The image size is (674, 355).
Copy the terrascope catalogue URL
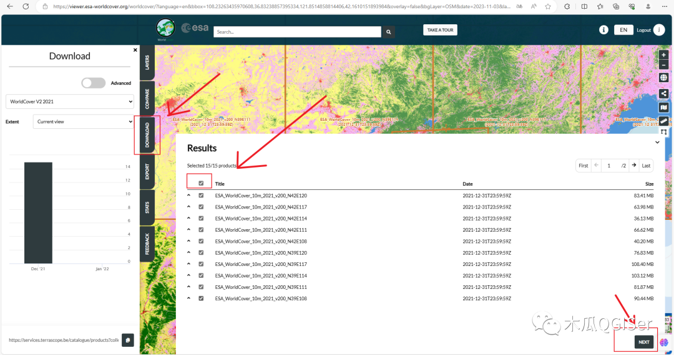128,340
